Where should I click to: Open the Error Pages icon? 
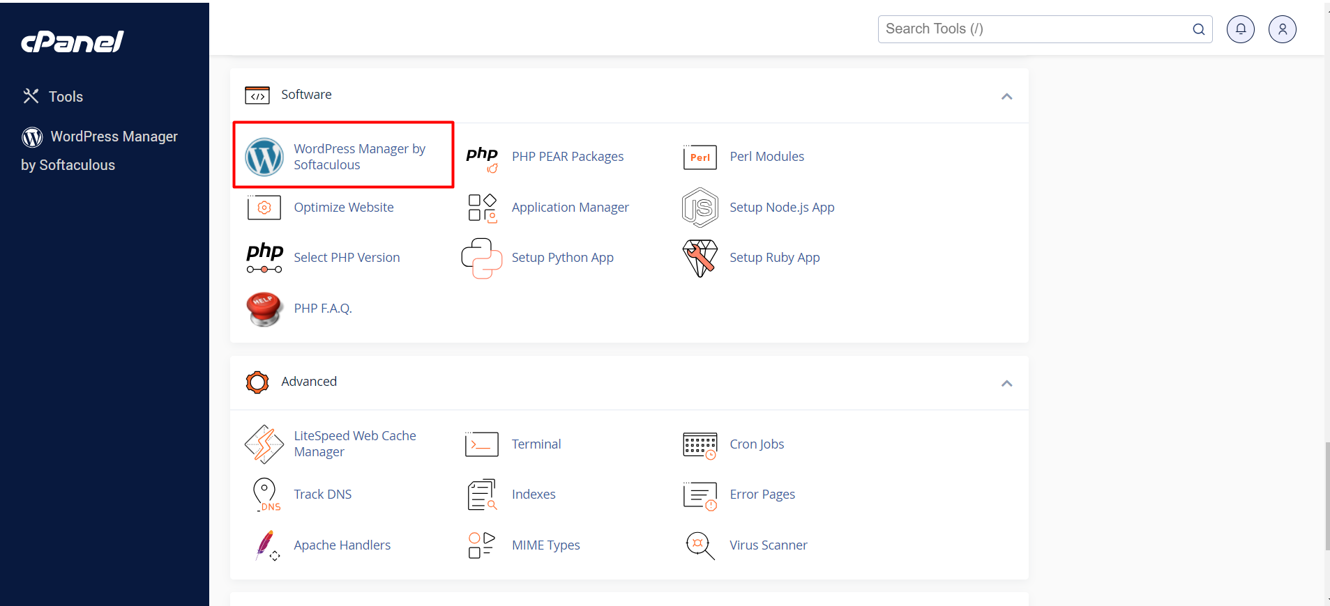pos(700,496)
